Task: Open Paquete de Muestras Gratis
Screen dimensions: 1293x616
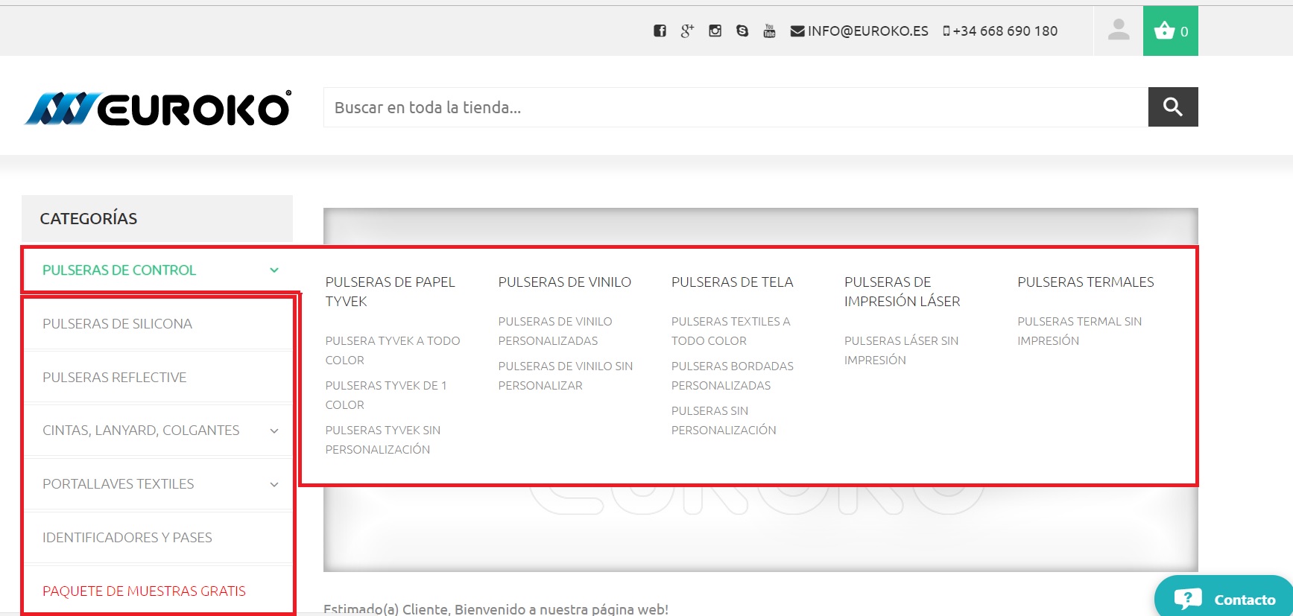Action: point(144,591)
